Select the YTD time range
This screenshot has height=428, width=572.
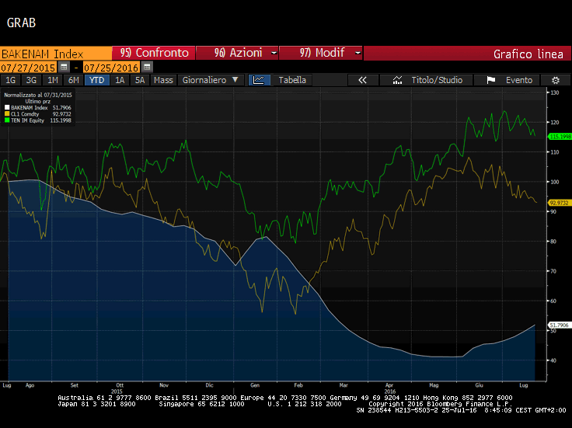tap(97, 80)
